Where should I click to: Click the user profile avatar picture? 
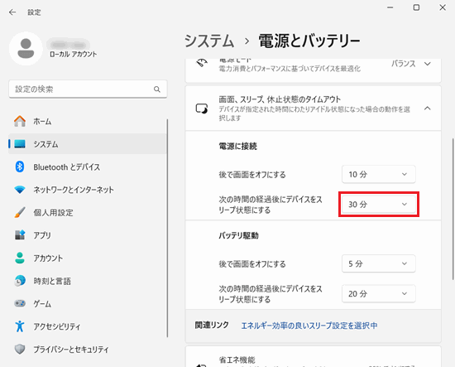pyautogui.click(x=26, y=49)
